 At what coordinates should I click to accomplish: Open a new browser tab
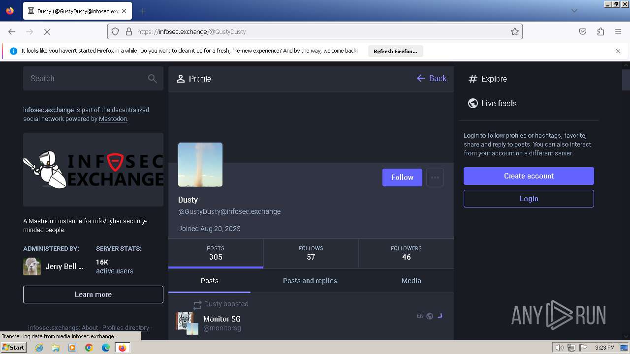[x=142, y=11]
